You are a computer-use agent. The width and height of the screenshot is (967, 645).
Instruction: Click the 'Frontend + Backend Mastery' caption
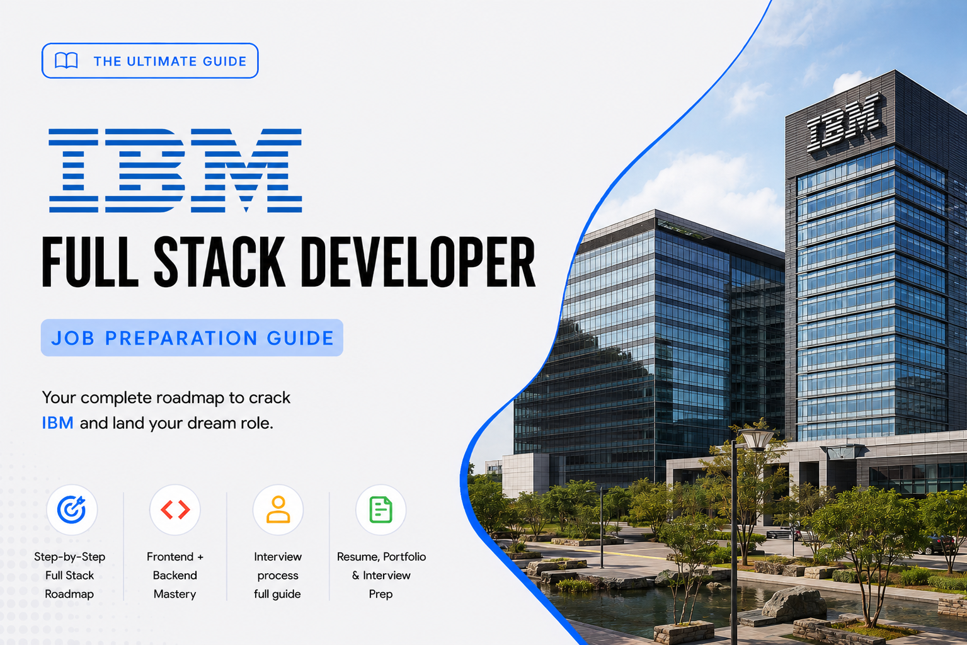coord(175,575)
